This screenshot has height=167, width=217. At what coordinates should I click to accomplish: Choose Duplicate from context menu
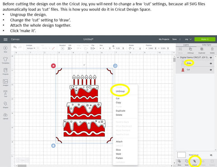click(120, 111)
